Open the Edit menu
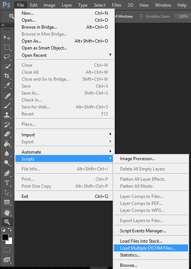The width and height of the screenshot is (191, 269). [34, 5]
